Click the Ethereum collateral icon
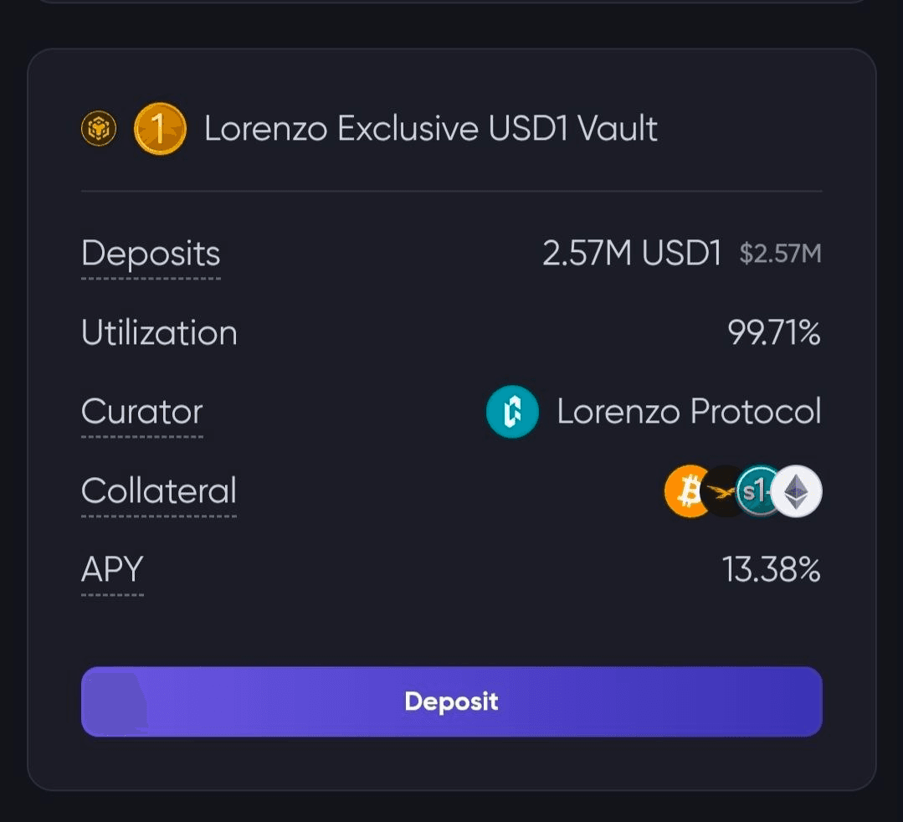This screenshot has height=822, width=903. (797, 491)
